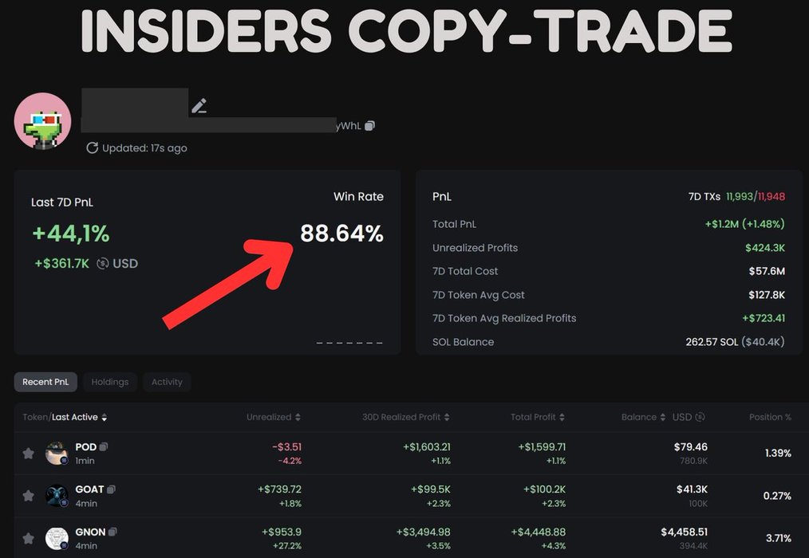The height and width of the screenshot is (558, 809).
Task: Sort the table by Unrealized column
Action: [x=274, y=417]
